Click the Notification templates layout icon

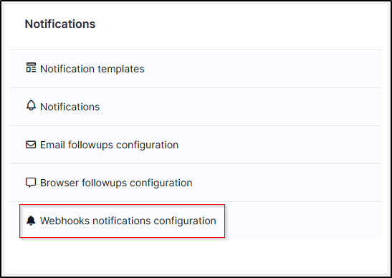click(x=31, y=68)
